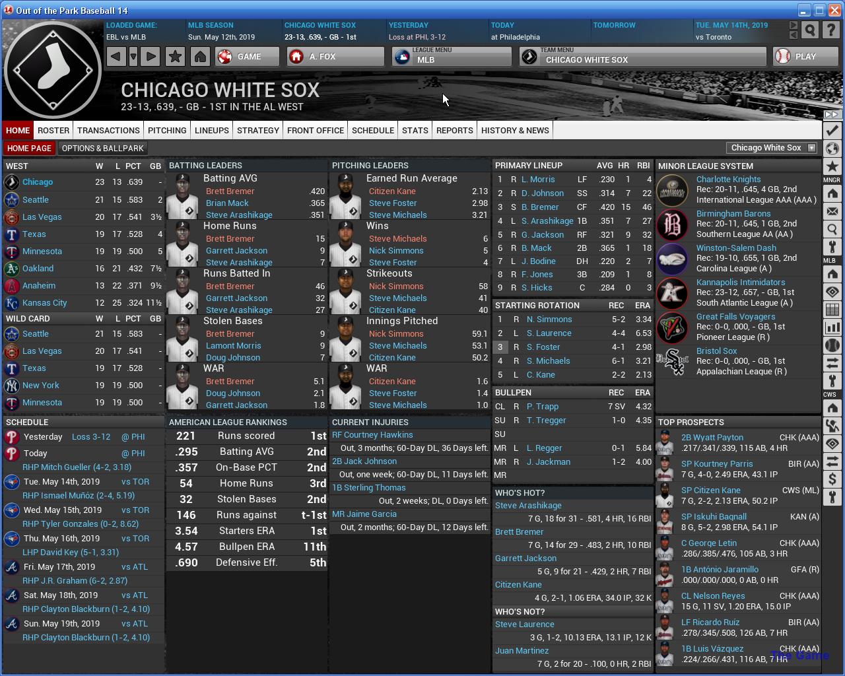Click the Kansas City team logo in standings

pyautogui.click(x=11, y=303)
